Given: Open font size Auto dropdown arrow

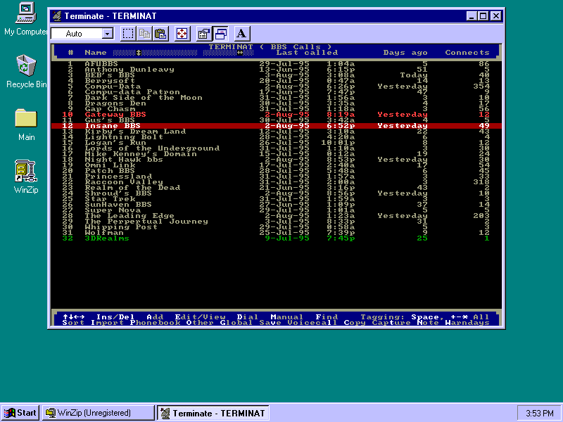Looking at the screenshot, I should tap(107, 34).
